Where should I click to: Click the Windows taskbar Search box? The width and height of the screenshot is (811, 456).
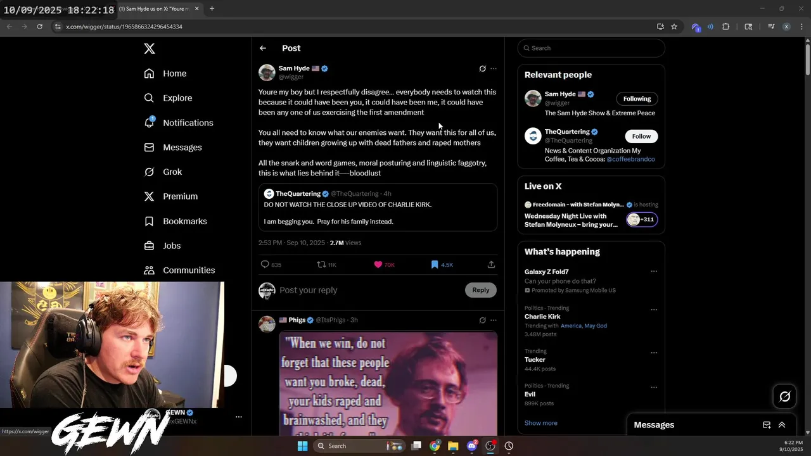359,446
